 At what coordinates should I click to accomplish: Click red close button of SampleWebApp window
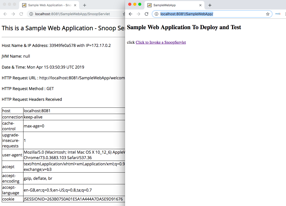(x=130, y=4)
